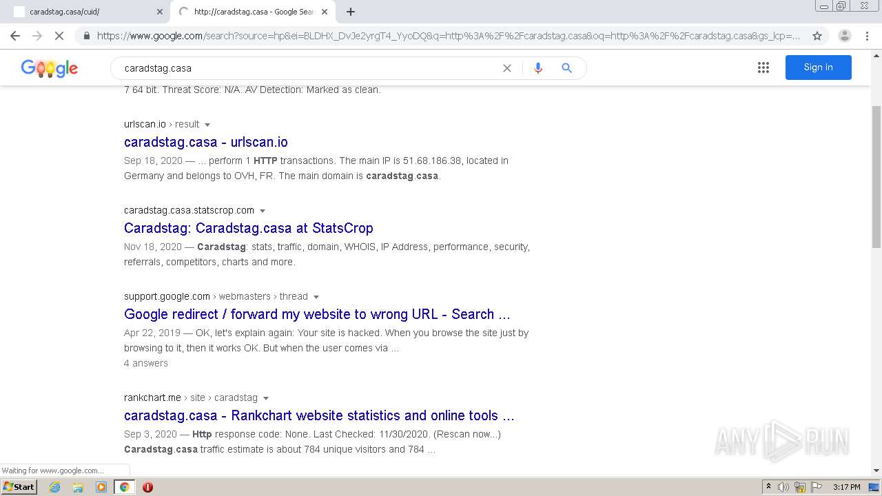The width and height of the screenshot is (882, 496).
Task: Select Chrome taskbar icon
Action: pyautogui.click(x=124, y=487)
